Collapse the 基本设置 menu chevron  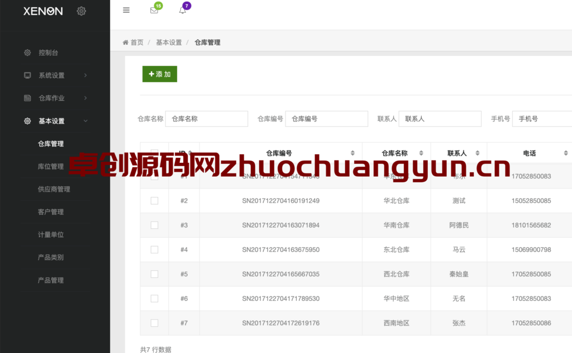coord(85,121)
